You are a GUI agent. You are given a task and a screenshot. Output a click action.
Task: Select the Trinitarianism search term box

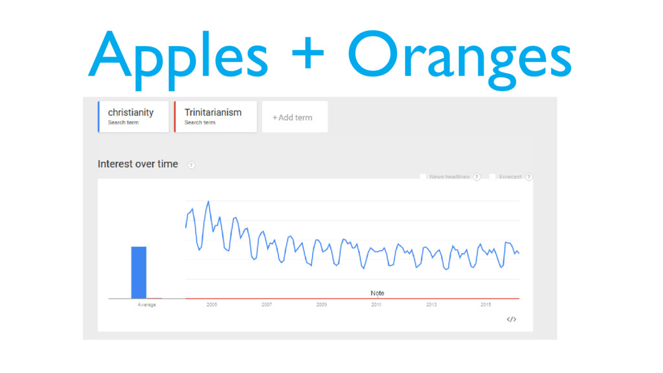tap(216, 117)
